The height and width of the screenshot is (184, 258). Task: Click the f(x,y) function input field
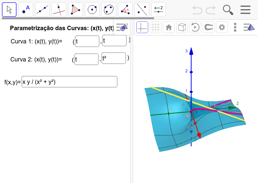[x=69, y=82]
